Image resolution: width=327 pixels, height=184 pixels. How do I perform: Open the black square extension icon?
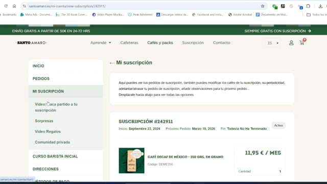(x=283, y=6)
